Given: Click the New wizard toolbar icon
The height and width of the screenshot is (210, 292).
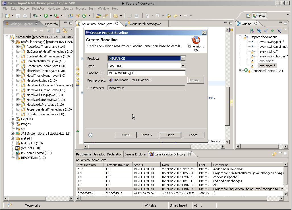Looking at the screenshot, I should pyautogui.click(x=7, y=16).
